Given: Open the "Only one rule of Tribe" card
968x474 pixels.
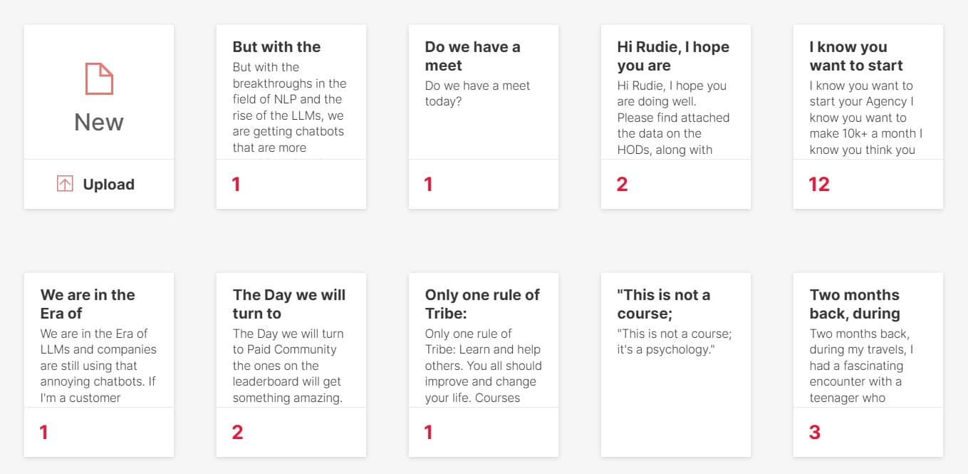Looking at the screenshot, I should pos(482,304).
